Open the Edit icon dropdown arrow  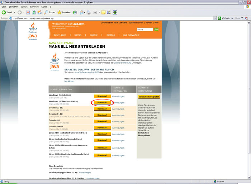coord(99,12)
